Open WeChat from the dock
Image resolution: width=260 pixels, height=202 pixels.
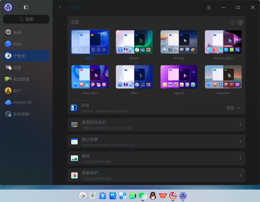coord(143,196)
